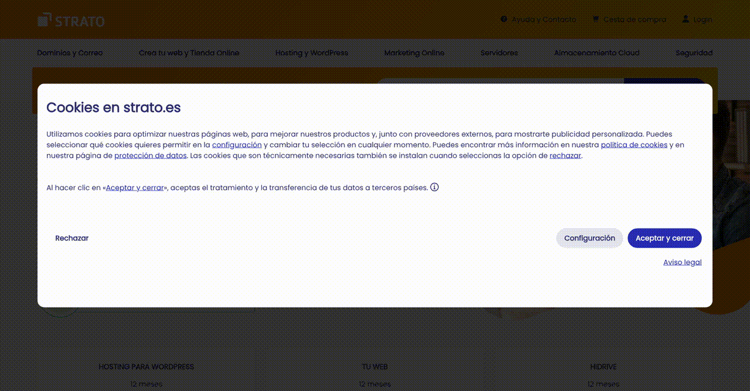Image resolution: width=750 pixels, height=391 pixels.
Task: Click the inline «Aceptar y cerrar» link
Action: point(135,188)
